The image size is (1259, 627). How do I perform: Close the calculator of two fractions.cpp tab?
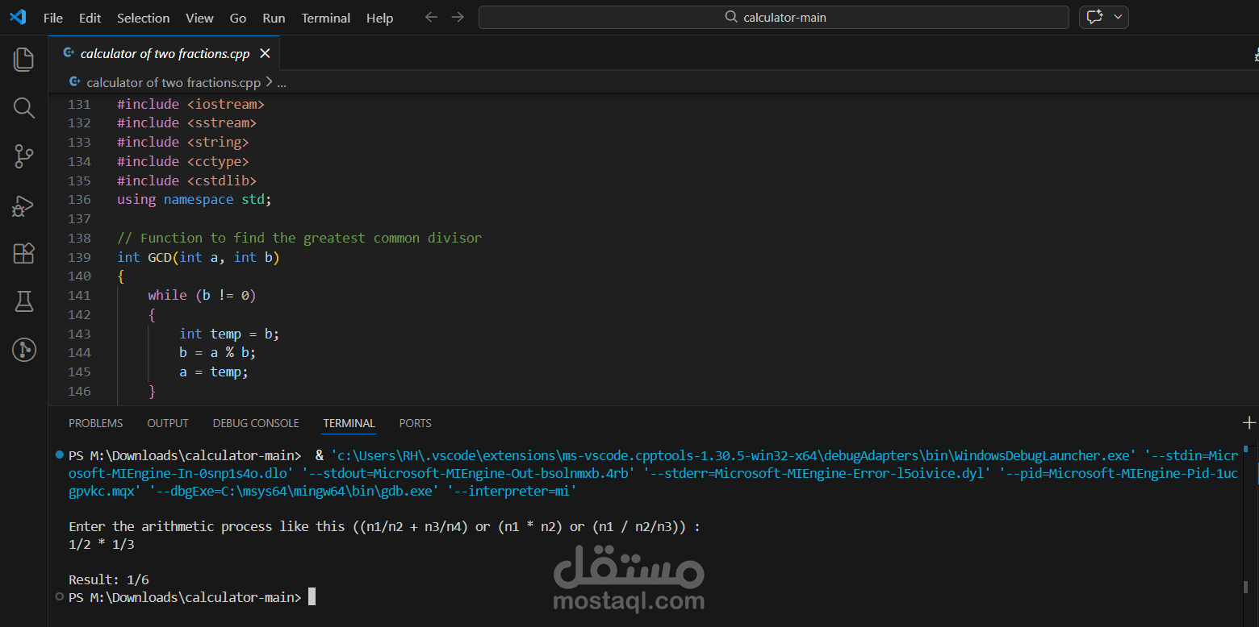266,52
